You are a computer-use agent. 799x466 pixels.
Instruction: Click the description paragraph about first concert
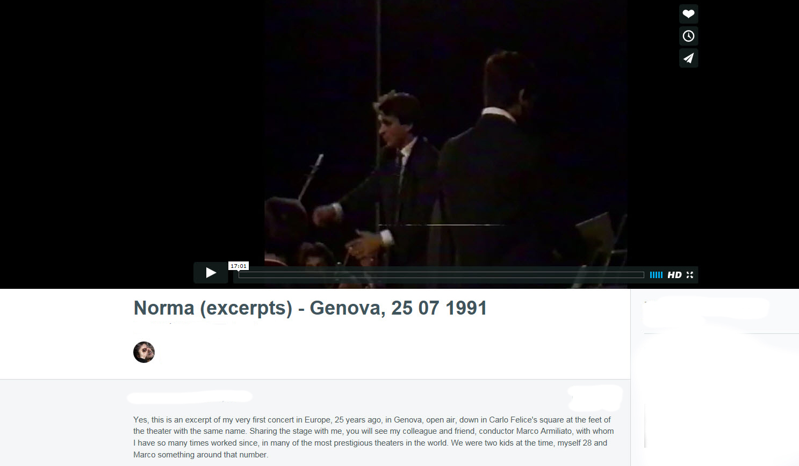coord(373,437)
